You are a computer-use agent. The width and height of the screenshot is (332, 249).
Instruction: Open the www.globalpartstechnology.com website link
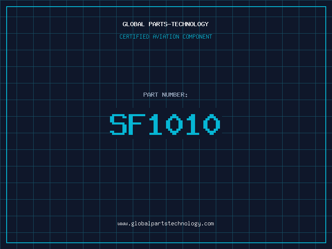(166, 224)
